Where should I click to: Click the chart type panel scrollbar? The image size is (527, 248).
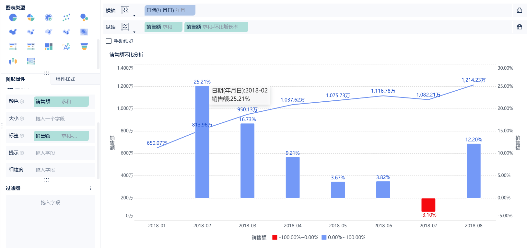pyautogui.click(x=98, y=54)
